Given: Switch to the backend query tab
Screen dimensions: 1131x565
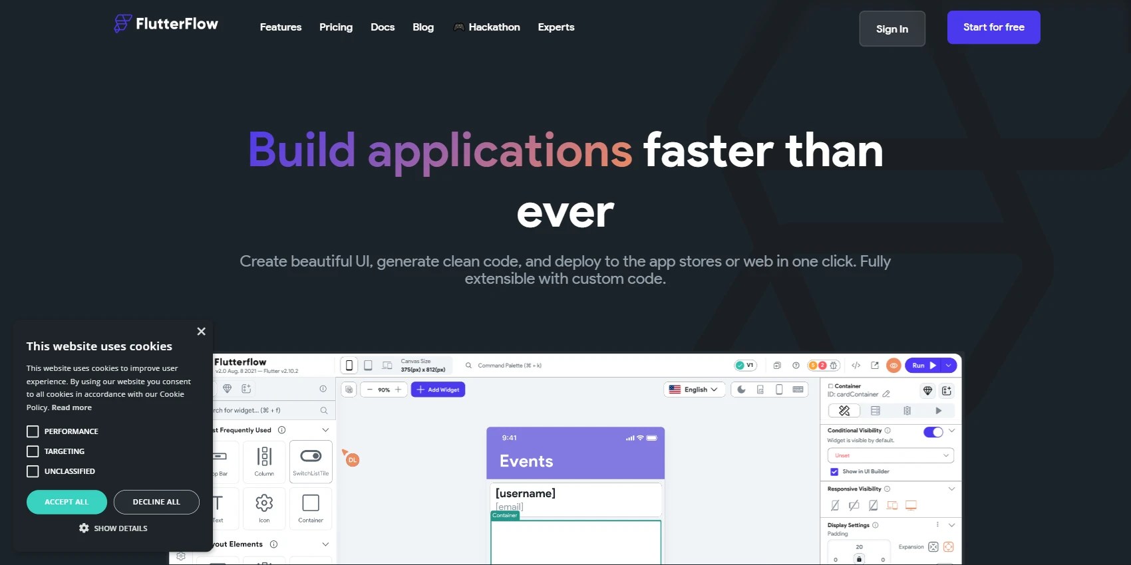Looking at the screenshot, I should click(876, 411).
